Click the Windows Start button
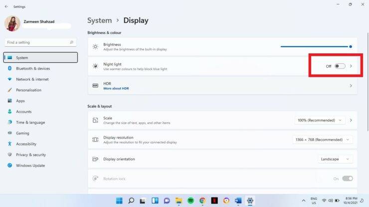369x207 pixels. (x=119, y=201)
